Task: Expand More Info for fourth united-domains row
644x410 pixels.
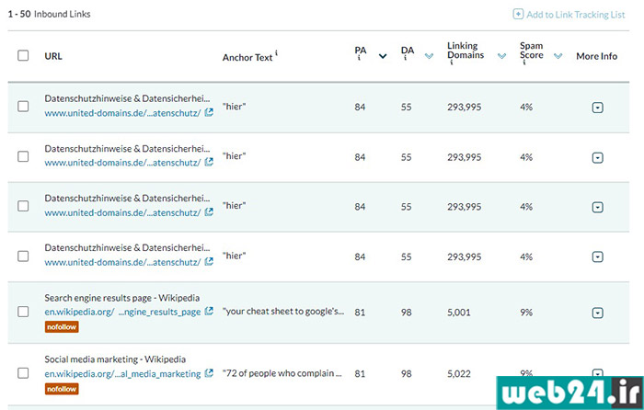Action: click(598, 256)
